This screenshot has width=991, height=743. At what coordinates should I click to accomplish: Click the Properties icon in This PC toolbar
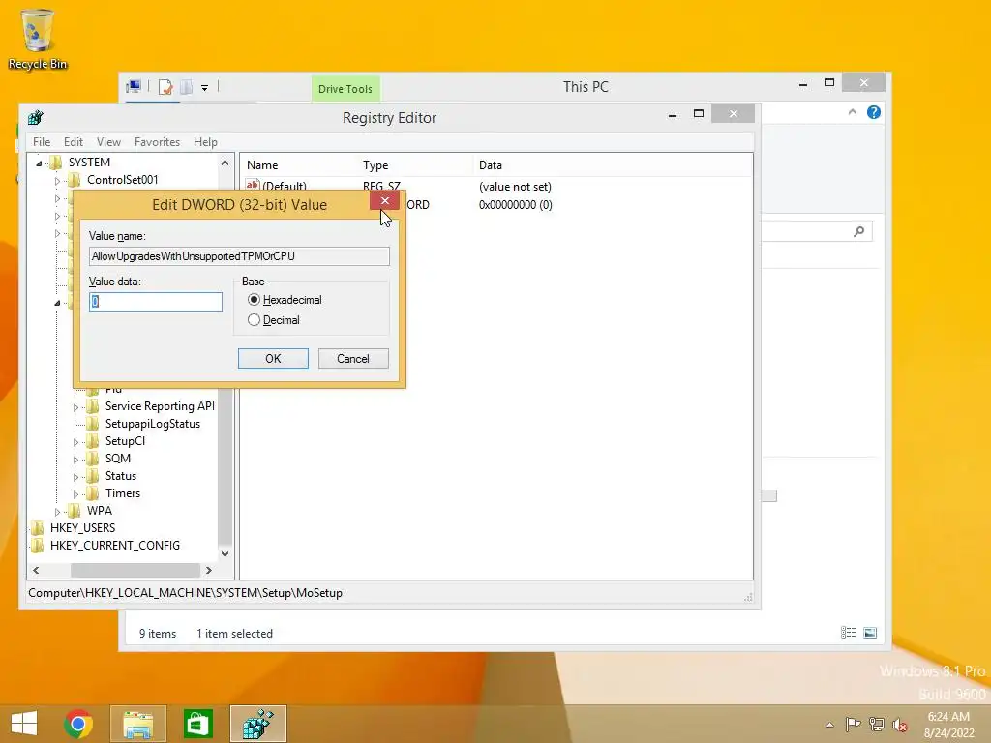click(165, 87)
